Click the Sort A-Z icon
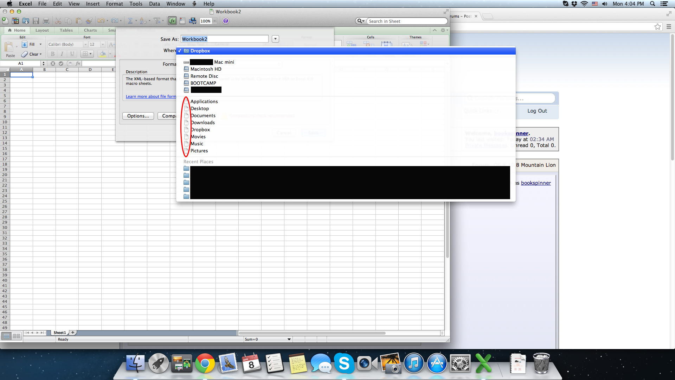Screen dimensions: 675x380 (143, 21)
